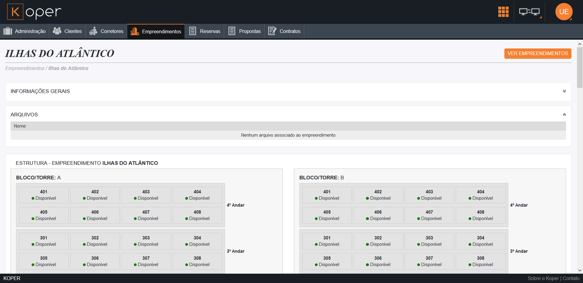Screen dimensions: 583x283
Task: Select unit 401 in Bloco A
Action: (x=44, y=195)
